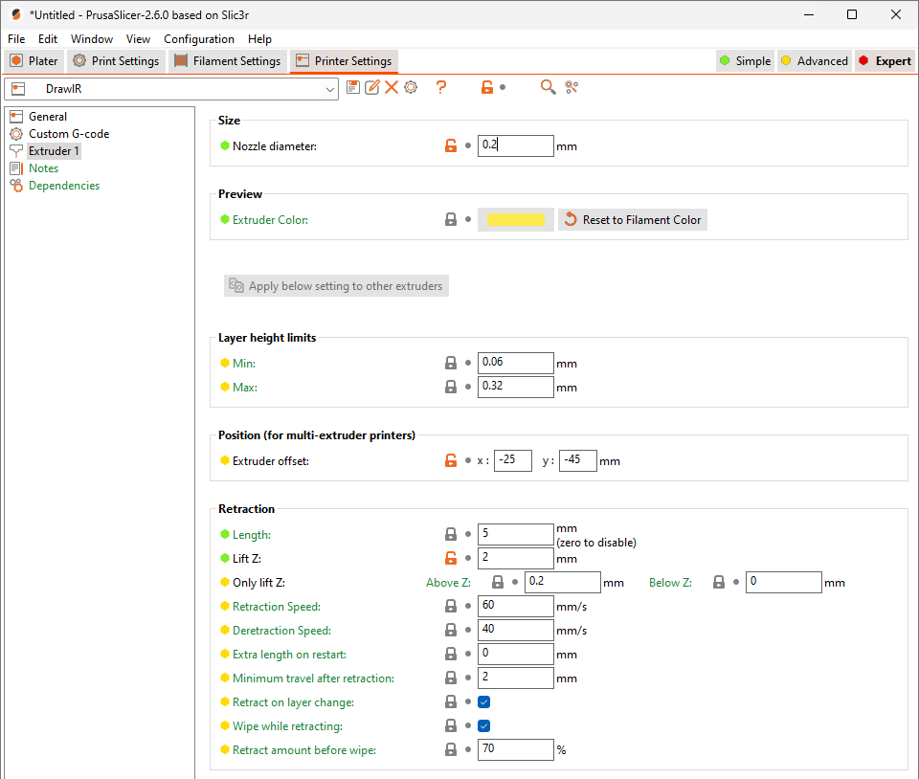This screenshot has width=919, height=779.
Task: Click the save preset floppy disk icon
Action: point(353,87)
